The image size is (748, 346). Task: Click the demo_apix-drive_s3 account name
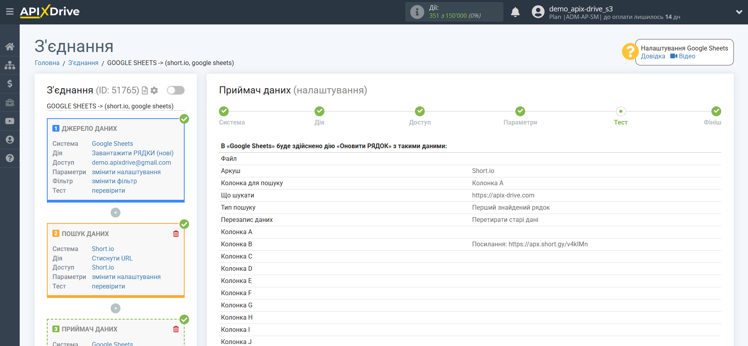[581, 9]
